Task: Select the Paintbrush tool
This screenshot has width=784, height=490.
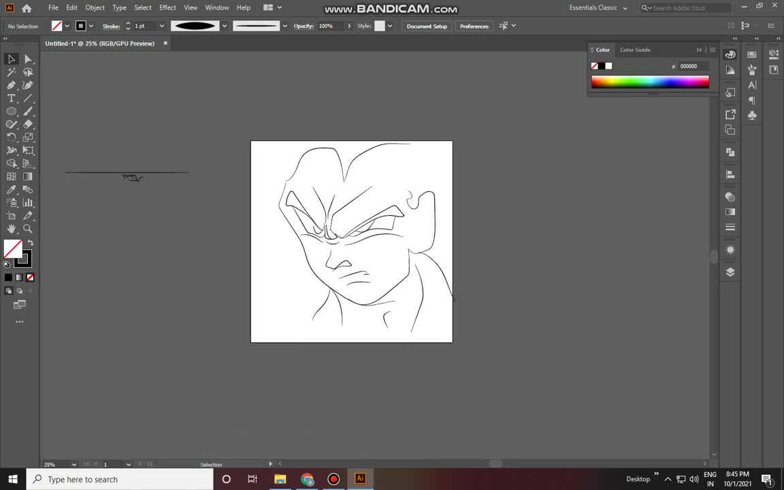Action: pyautogui.click(x=28, y=112)
